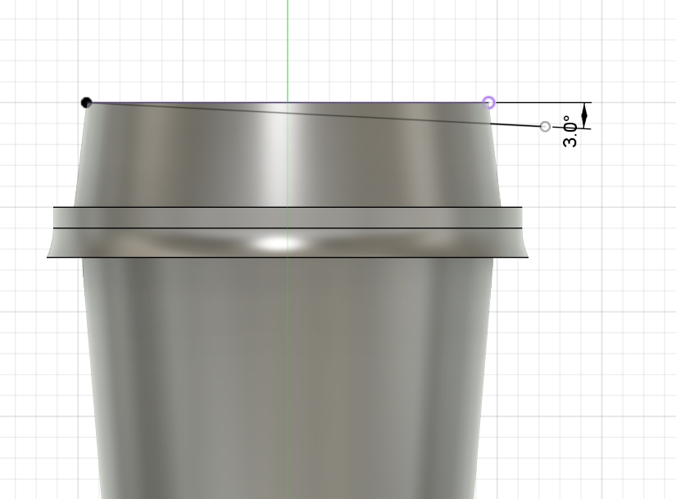The width and height of the screenshot is (676, 499).
Task: Click the gray angle handle circle
Action: coord(545,127)
